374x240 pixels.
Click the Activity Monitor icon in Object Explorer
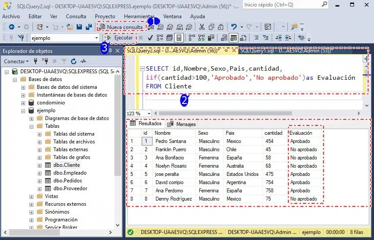[82, 62]
